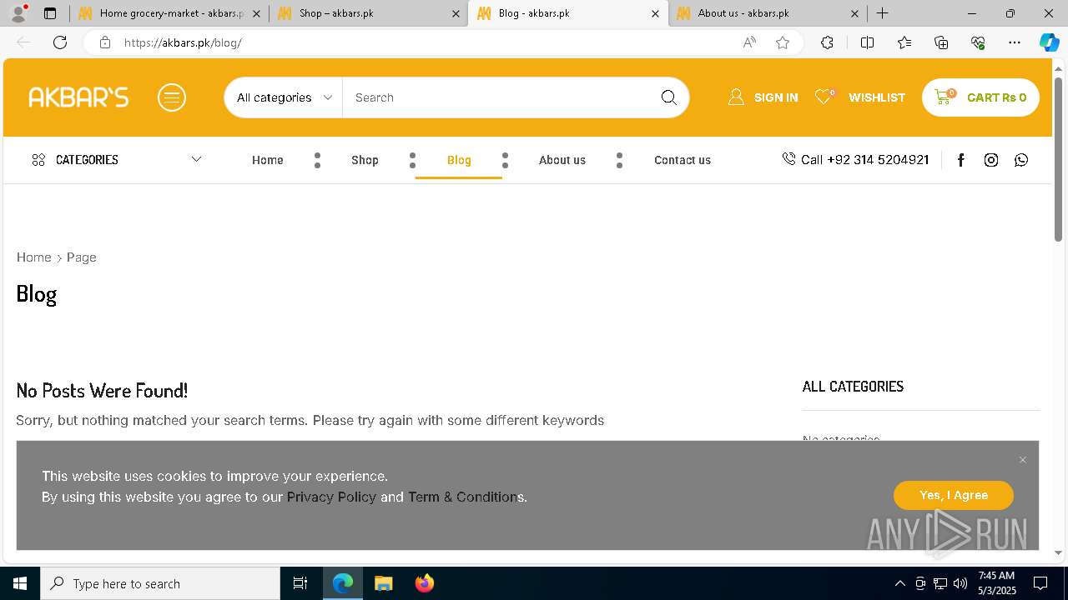Image resolution: width=1068 pixels, height=600 pixels.
Task: Open Firefox from the taskbar
Action: (425, 583)
